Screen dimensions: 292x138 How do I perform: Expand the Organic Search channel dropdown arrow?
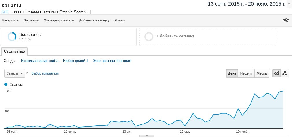89,12
